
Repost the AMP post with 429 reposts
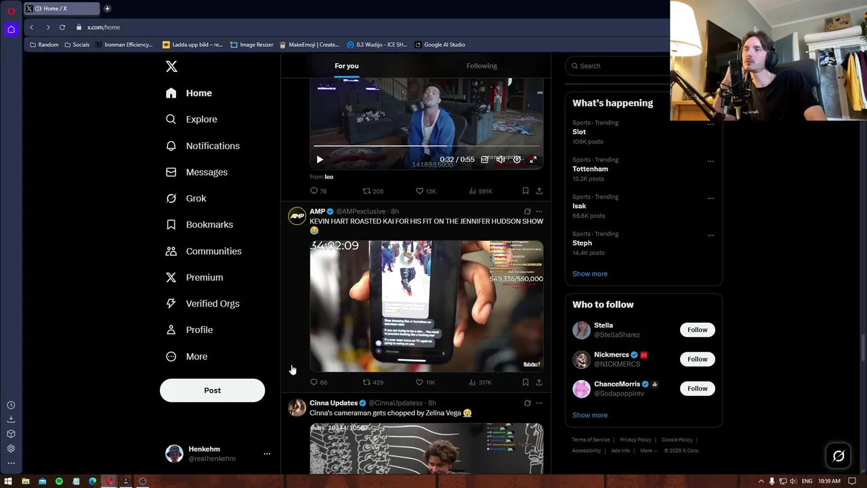pos(373,382)
